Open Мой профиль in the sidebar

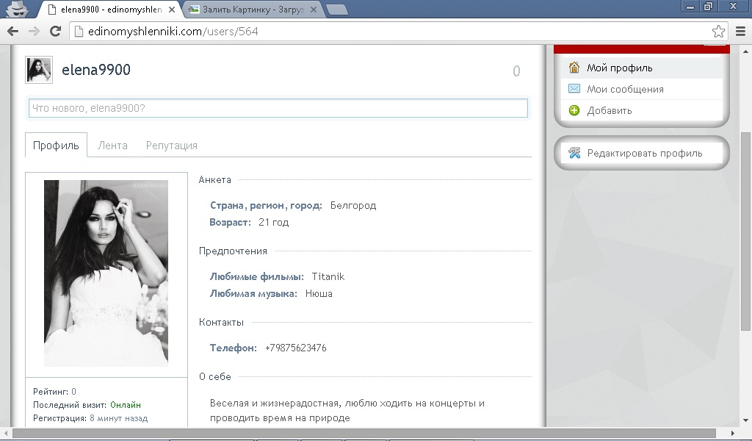pos(642,68)
